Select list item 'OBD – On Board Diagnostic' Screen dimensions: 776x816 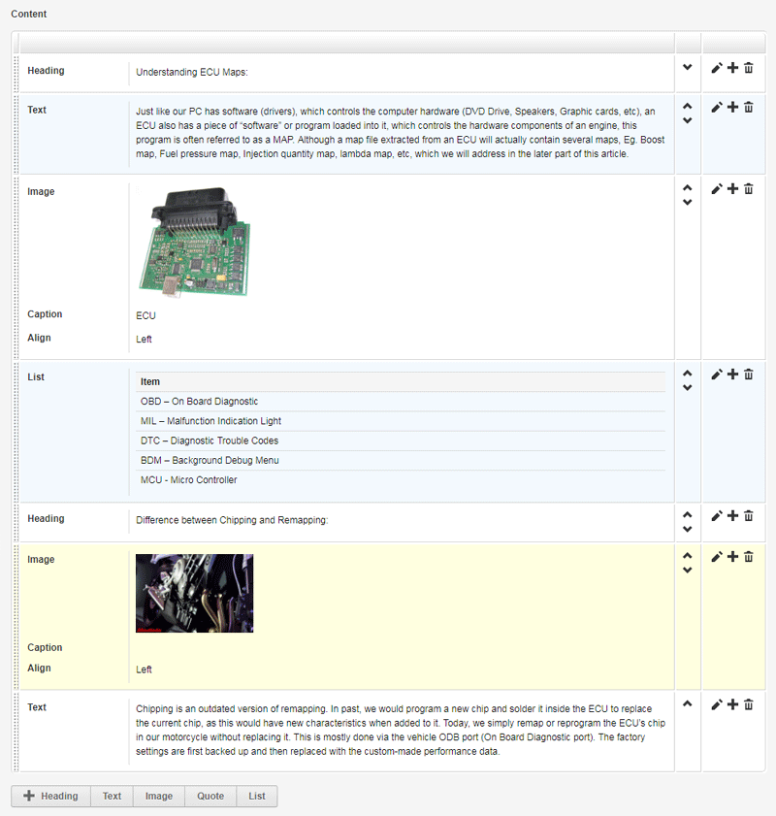(401, 402)
